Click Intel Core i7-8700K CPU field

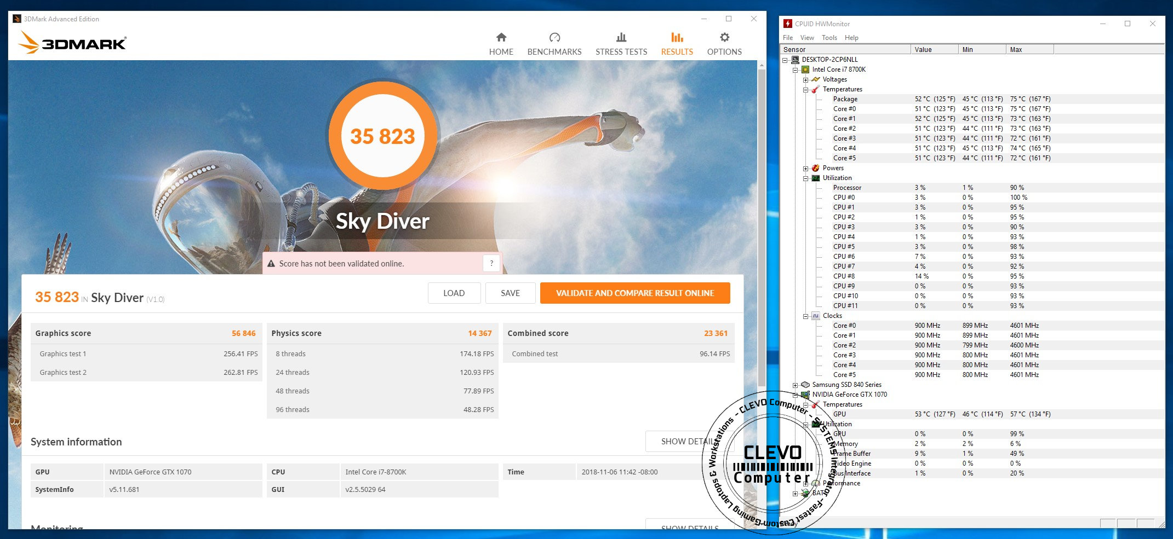pos(419,472)
